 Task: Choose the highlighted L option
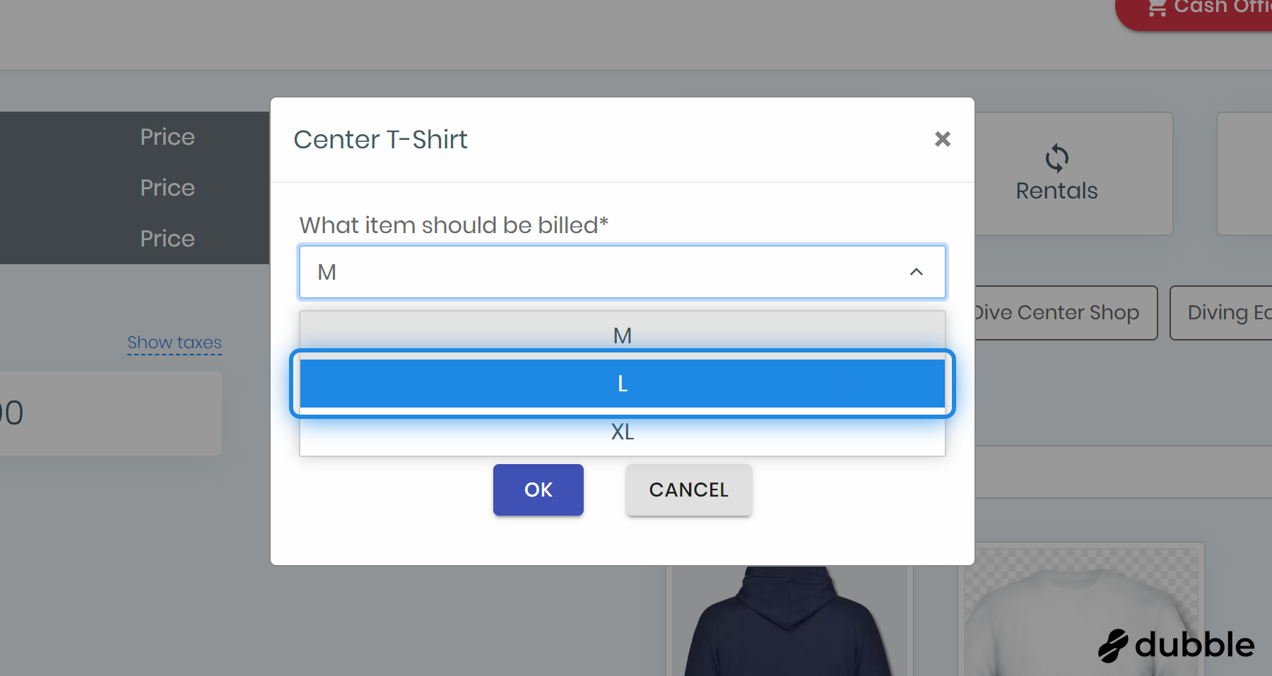pos(622,384)
